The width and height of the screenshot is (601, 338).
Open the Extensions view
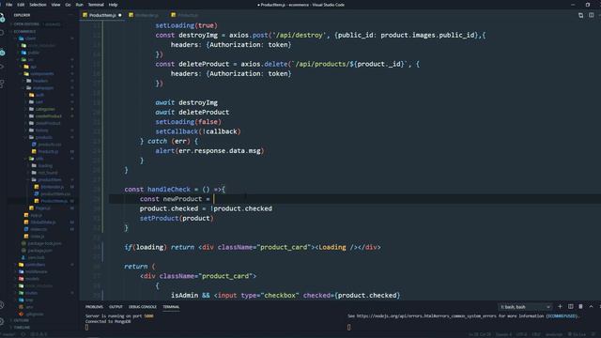2,84
